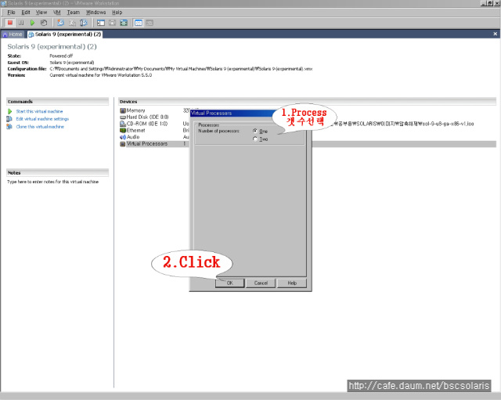Choose Two processors radio button
The width and height of the screenshot is (501, 400).
(255, 139)
